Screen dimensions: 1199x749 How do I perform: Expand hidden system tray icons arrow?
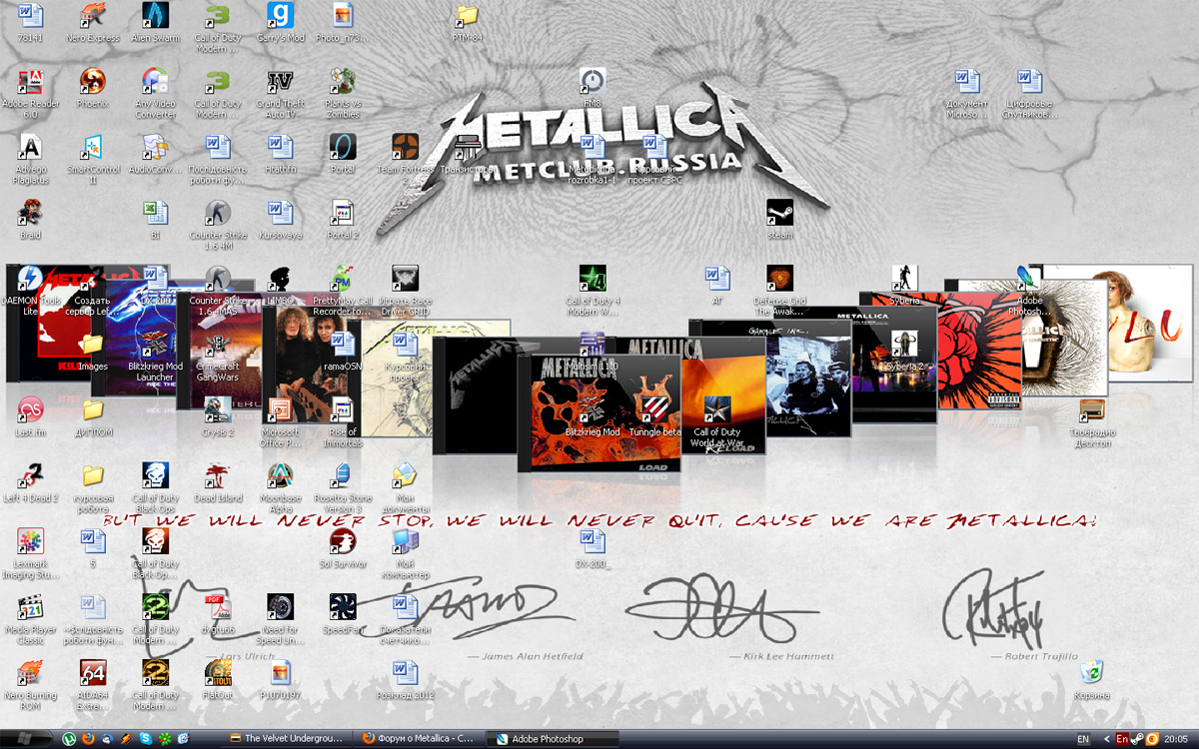tap(1105, 739)
